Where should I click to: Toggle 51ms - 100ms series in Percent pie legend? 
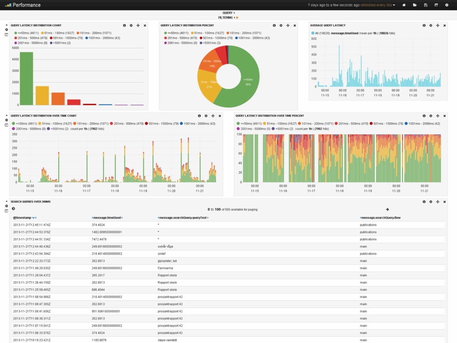point(207,33)
